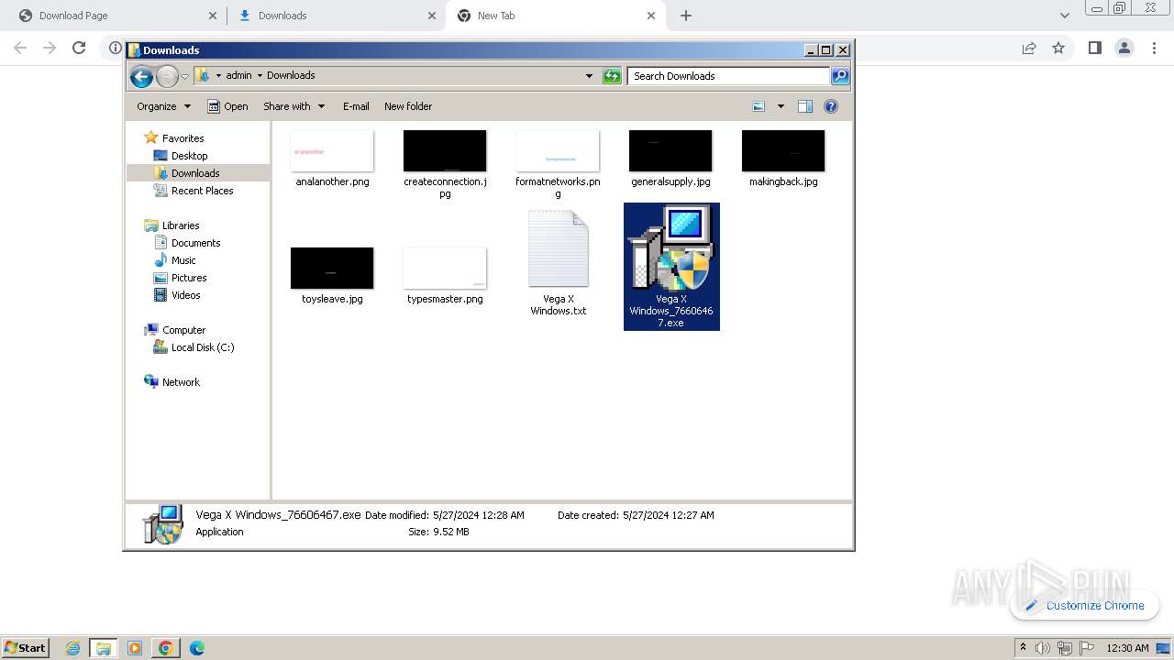Close the Download Page tab

pos(213,16)
